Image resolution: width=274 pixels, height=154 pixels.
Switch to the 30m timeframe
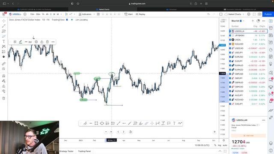(x=38, y=14)
